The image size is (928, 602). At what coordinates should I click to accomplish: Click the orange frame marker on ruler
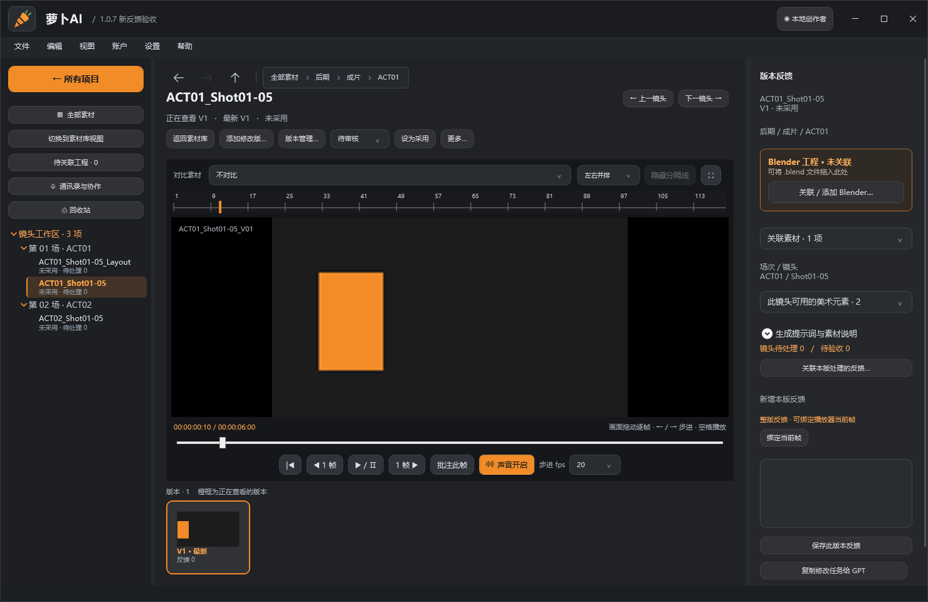click(x=220, y=206)
